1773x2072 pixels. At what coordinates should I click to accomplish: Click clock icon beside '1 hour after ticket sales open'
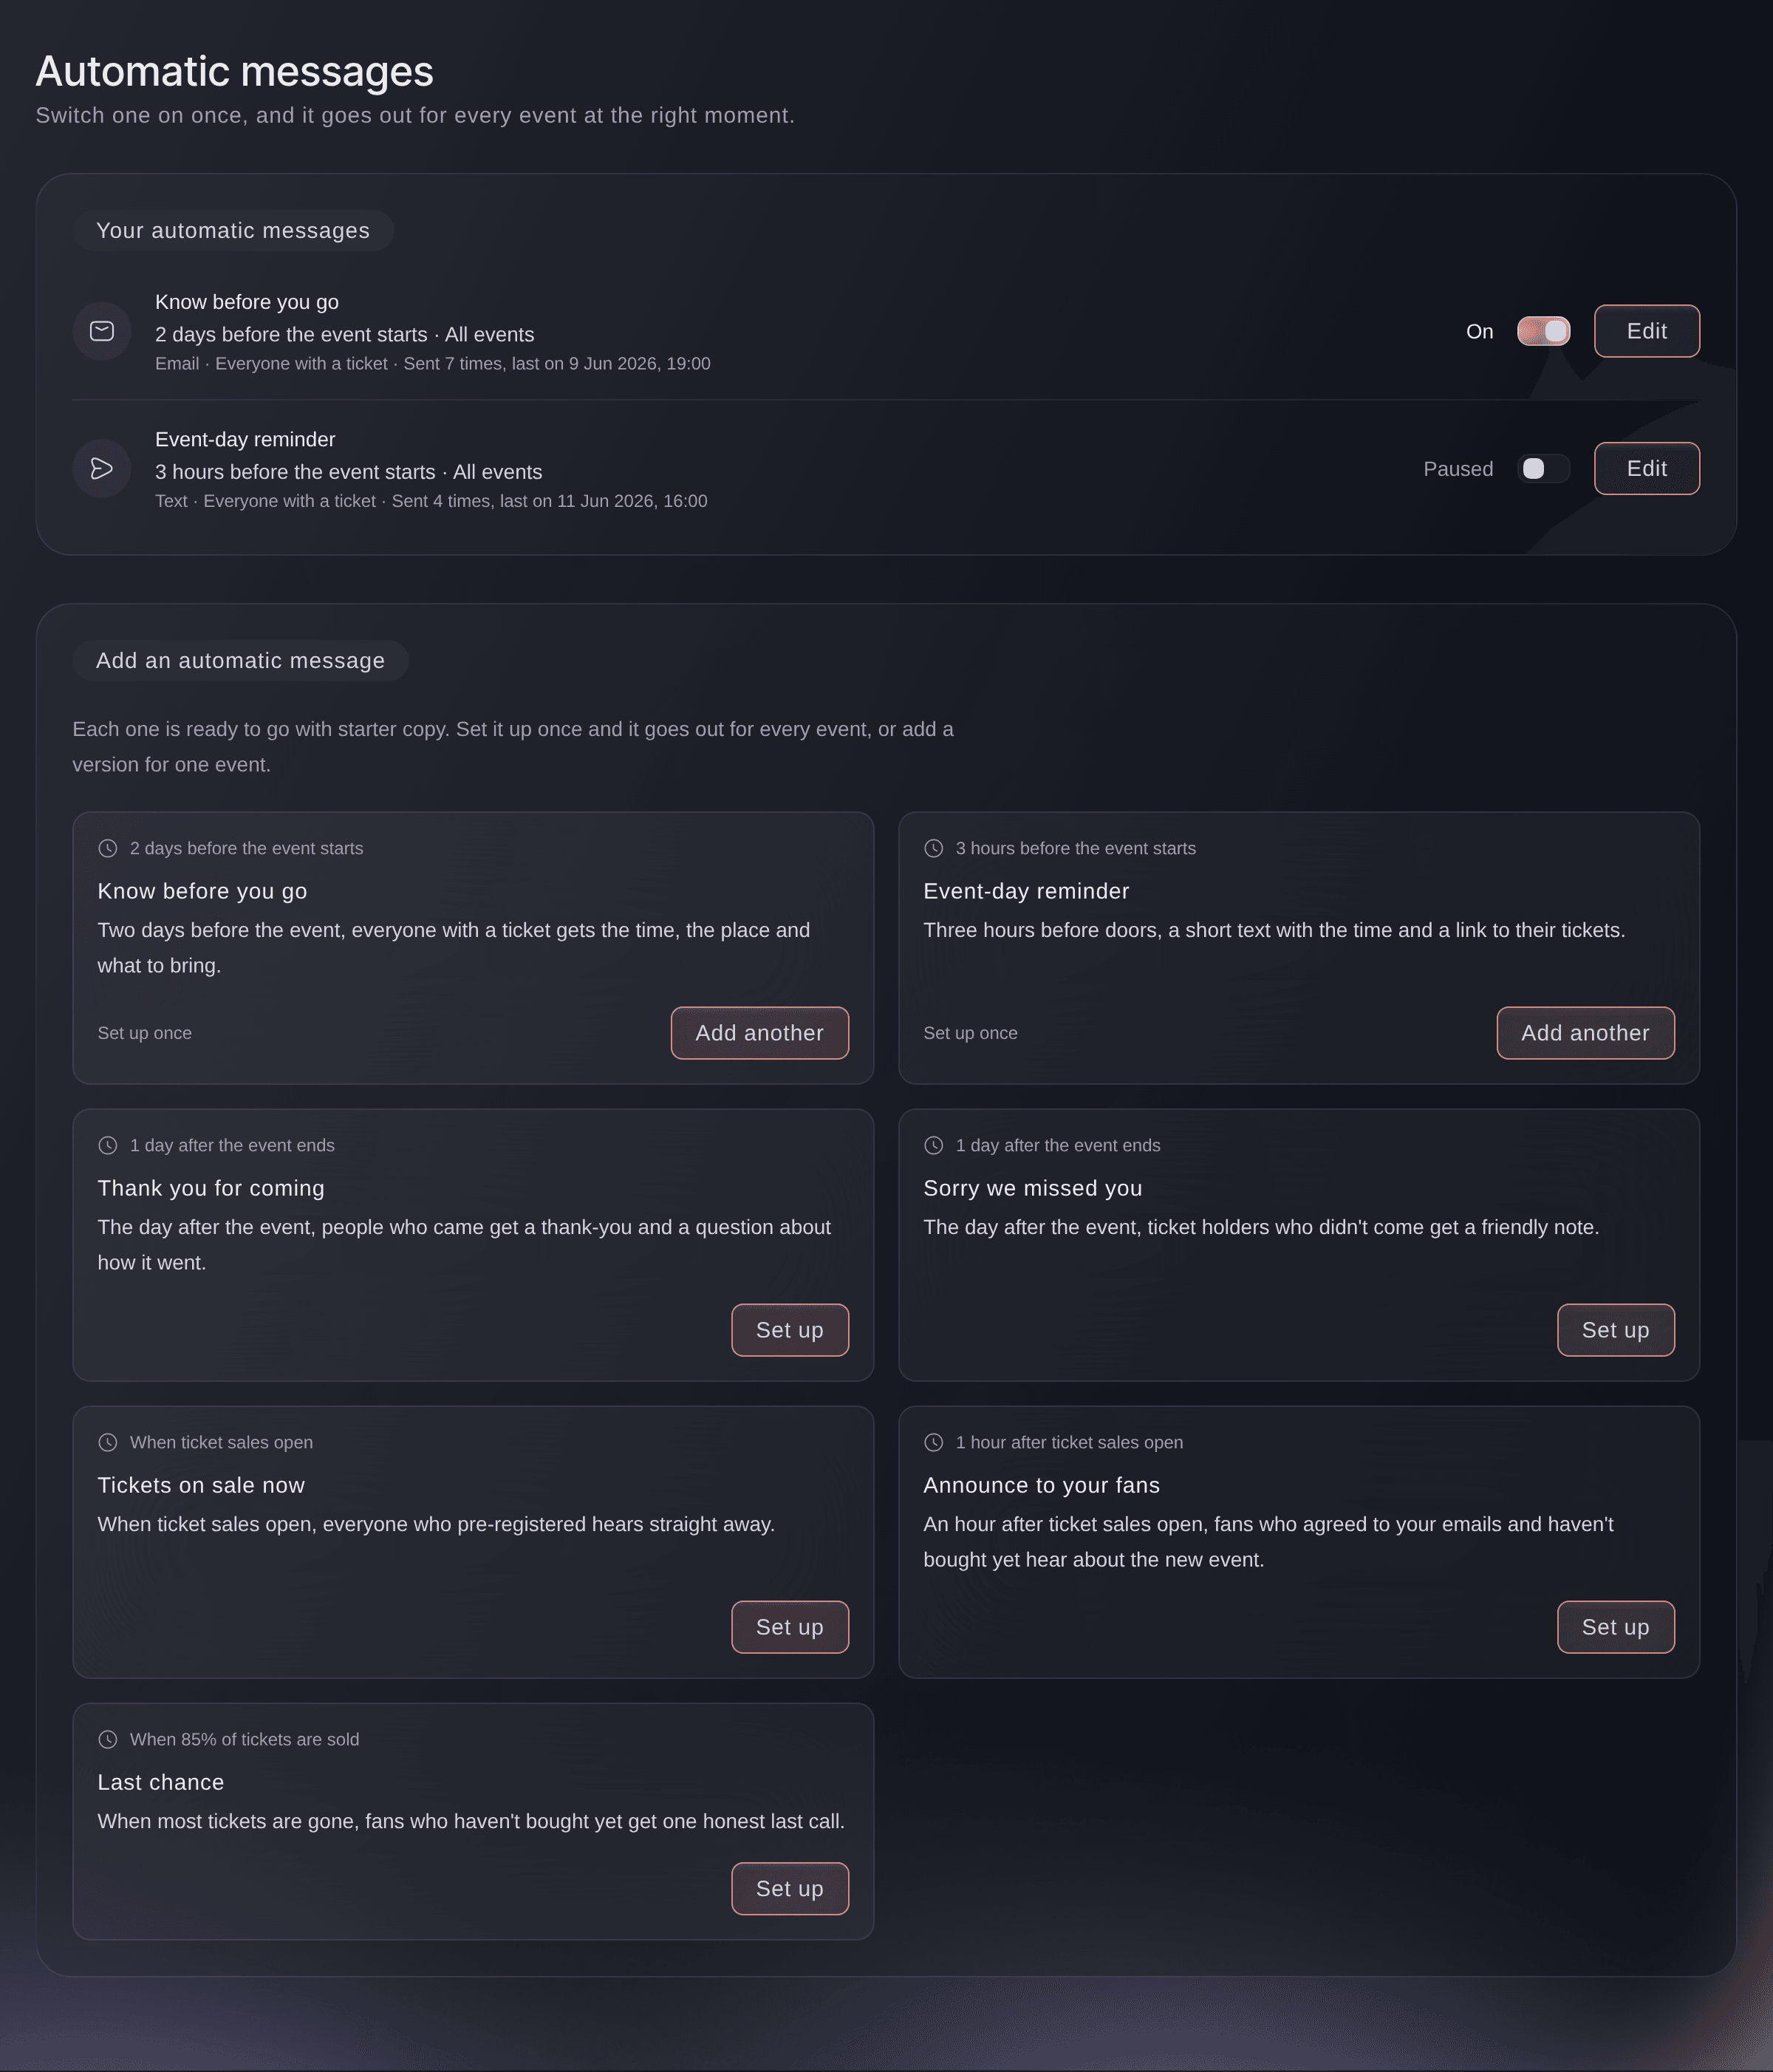[934, 1442]
